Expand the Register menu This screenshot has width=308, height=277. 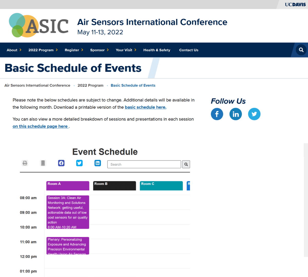(74, 50)
